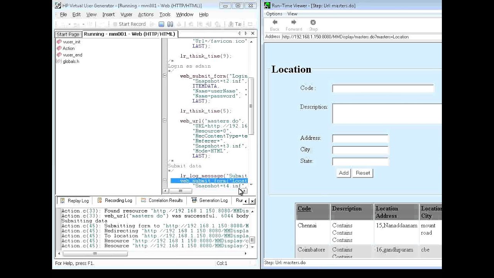Click the Code input field

383,88
